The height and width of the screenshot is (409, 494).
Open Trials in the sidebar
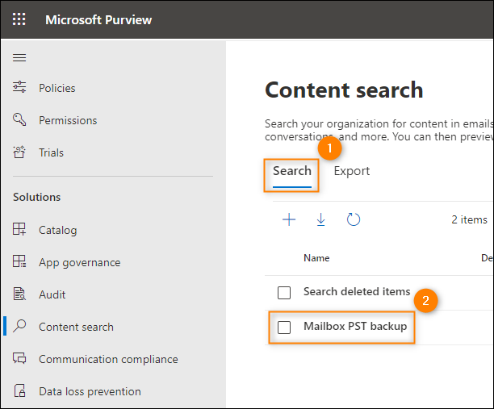pyautogui.click(x=51, y=152)
